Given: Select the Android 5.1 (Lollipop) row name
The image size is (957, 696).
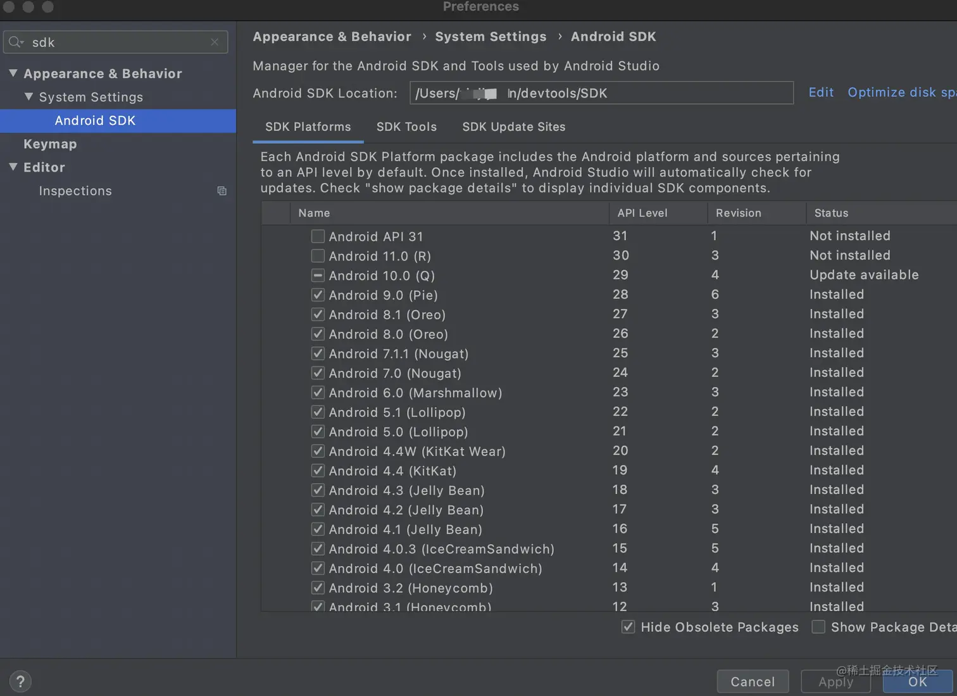Looking at the screenshot, I should click(397, 412).
